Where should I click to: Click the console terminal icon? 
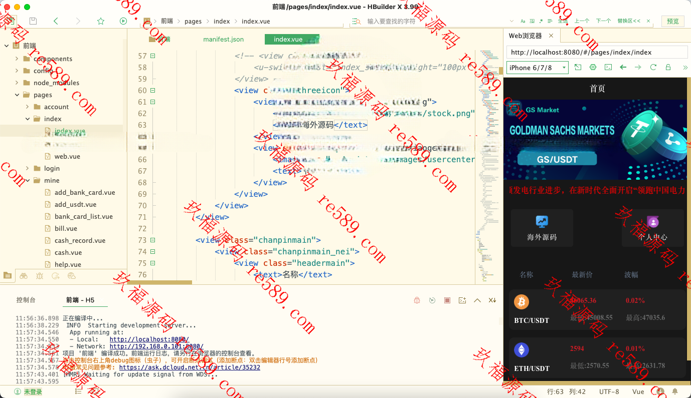pyautogui.click(x=462, y=300)
